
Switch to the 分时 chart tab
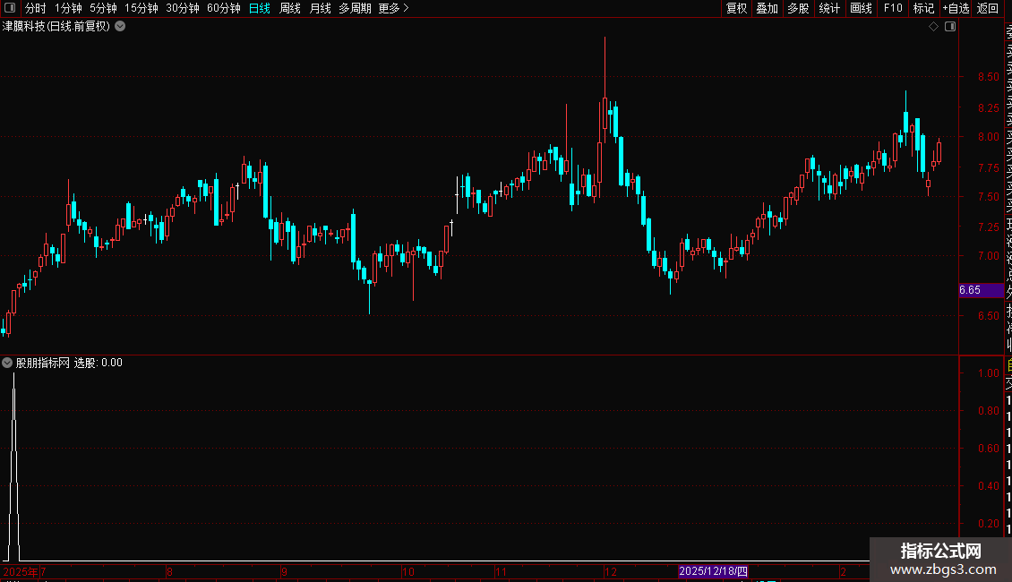[36, 8]
